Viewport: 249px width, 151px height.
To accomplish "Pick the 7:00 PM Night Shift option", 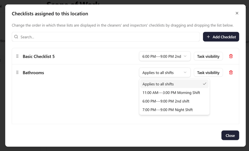I will pos(167,110).
